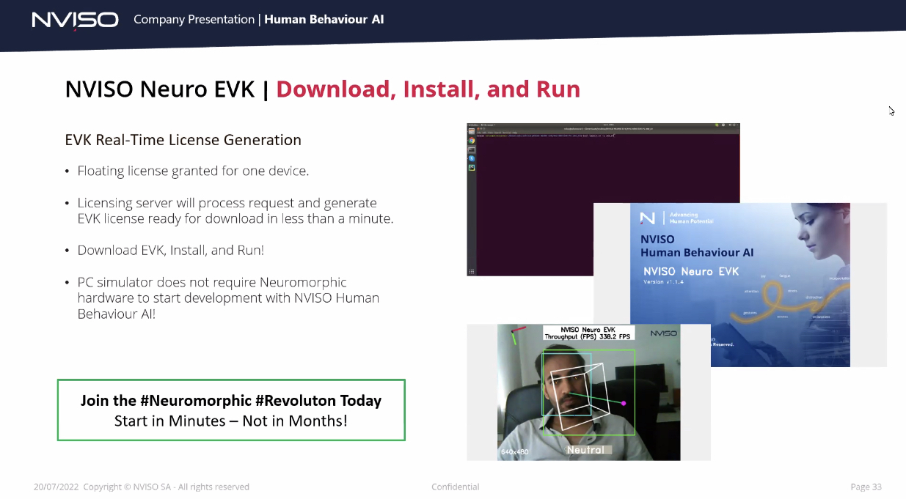Open Skype icon in the Ubuntu dock
This screenshot has width=906, height=499.
[472, 158]
